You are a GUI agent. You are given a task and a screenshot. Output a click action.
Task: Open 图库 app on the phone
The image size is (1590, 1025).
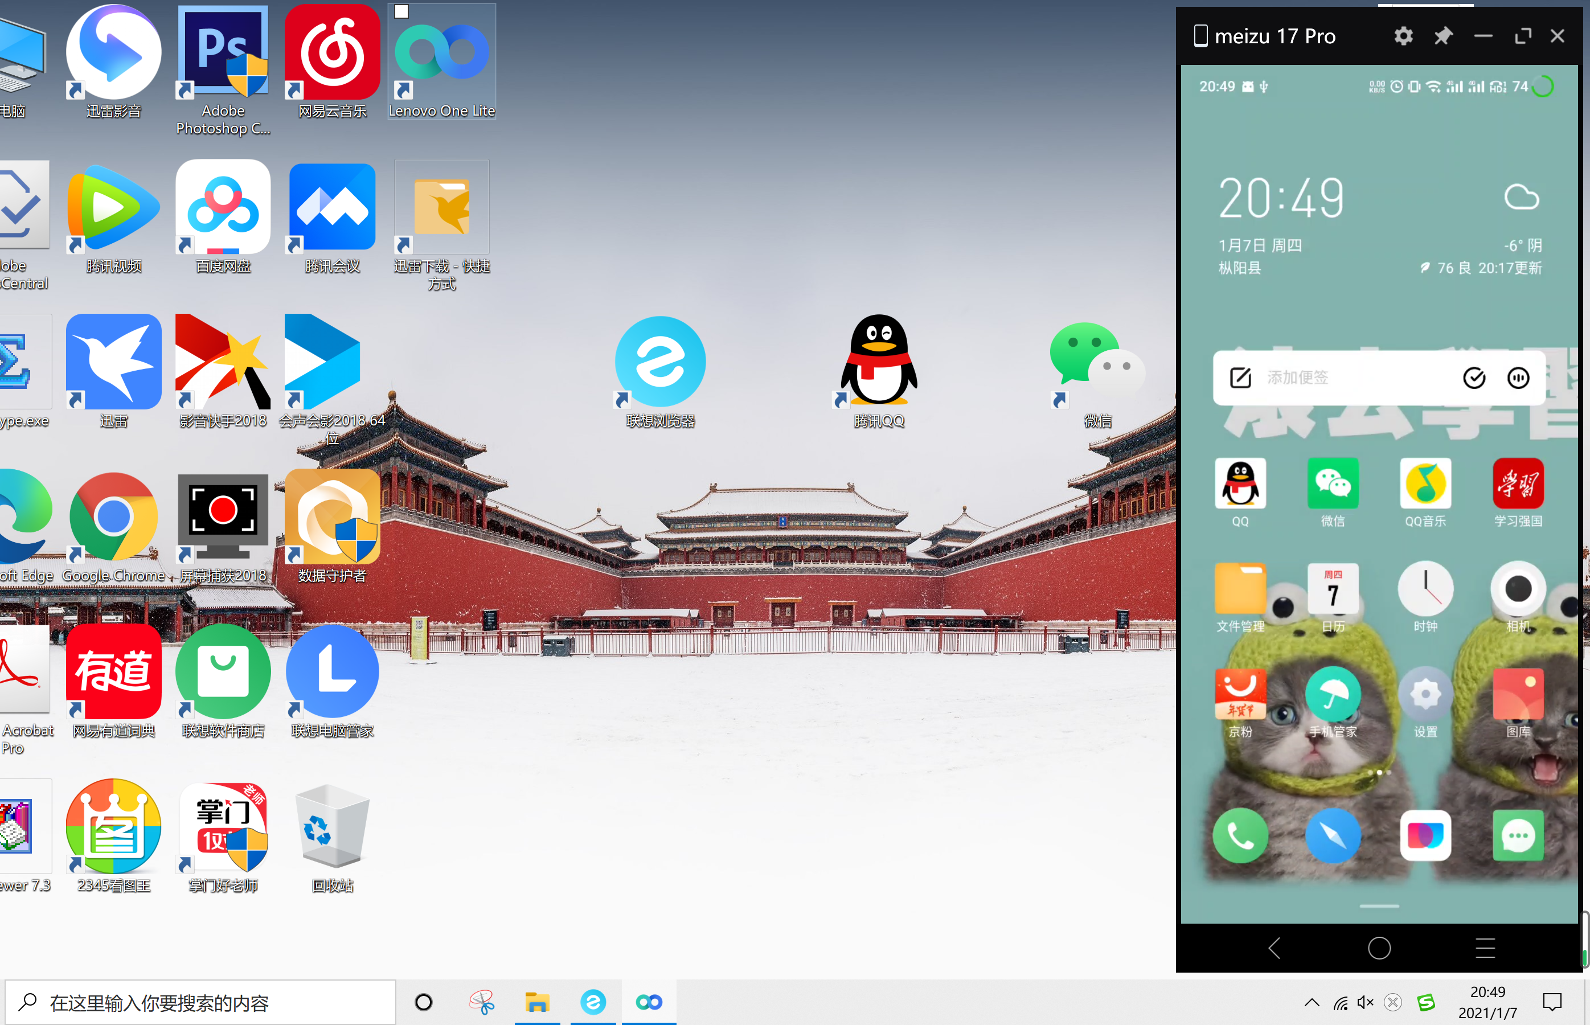click(x=1518, y=703)
